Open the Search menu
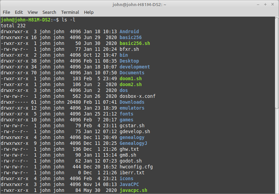Viewport: 279px width, 194px height. pos(49,12)
